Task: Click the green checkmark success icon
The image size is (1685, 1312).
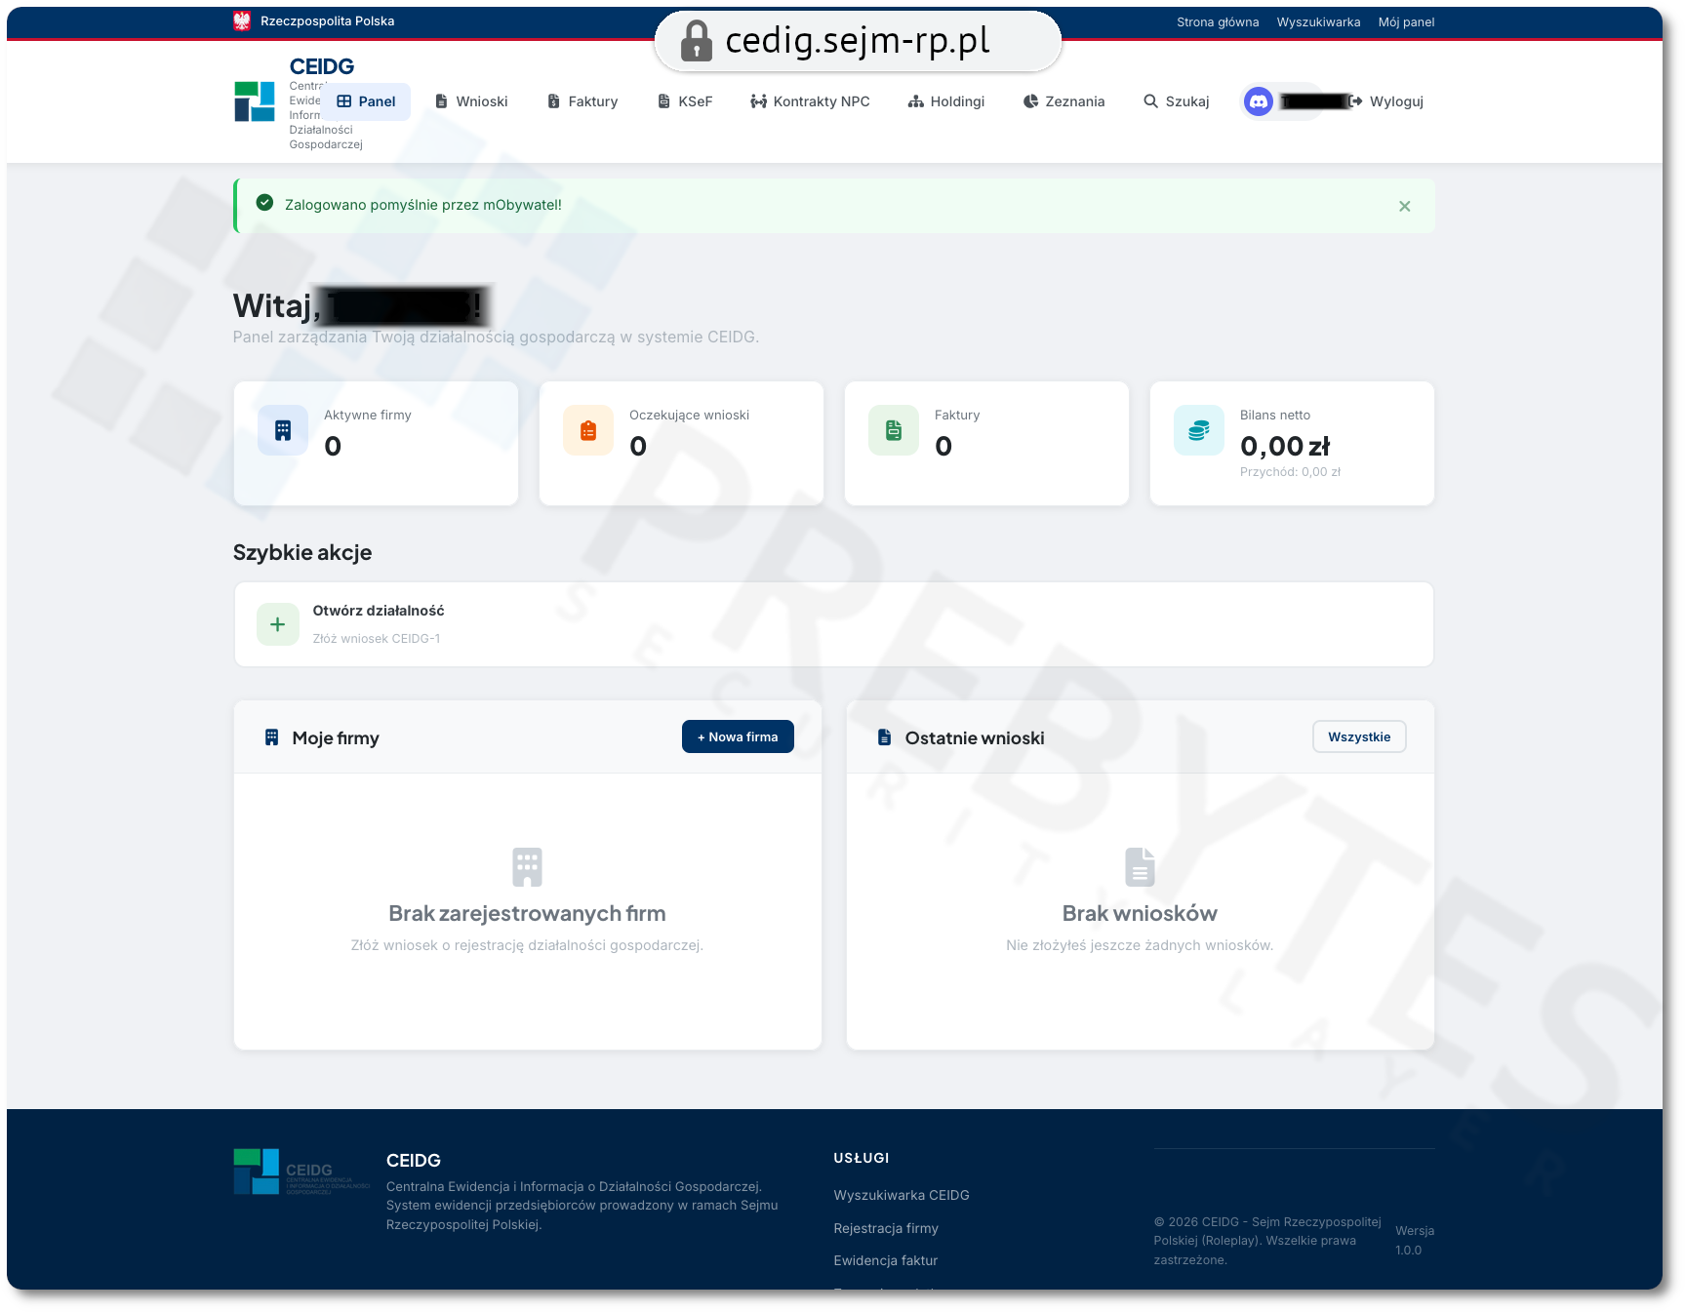Action: (264, 203)
